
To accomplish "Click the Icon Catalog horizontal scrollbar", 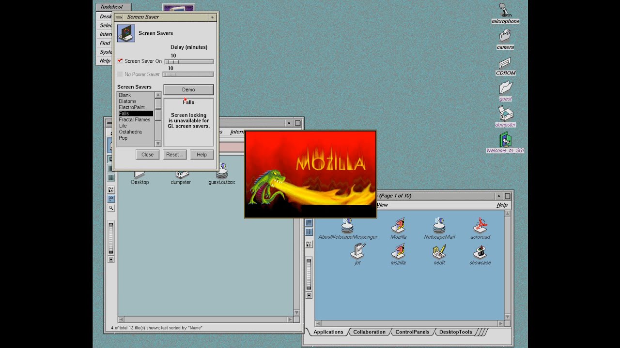I will click(x=409, y=323).
